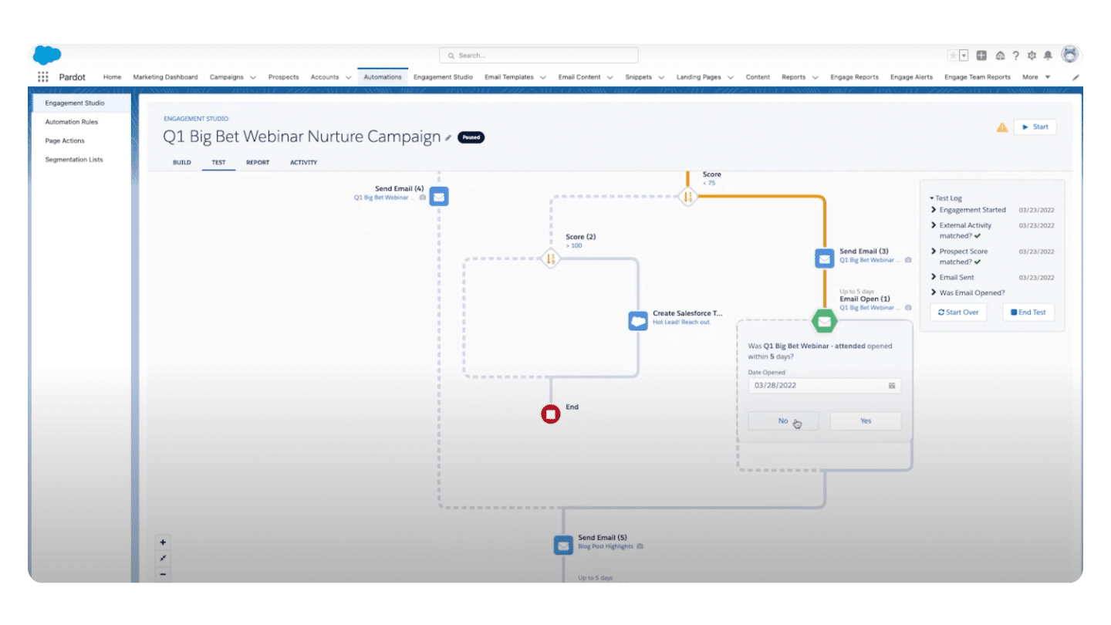Select the Create Salesforce Task step icon

637,320
